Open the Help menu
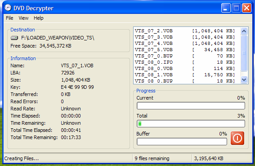Image resolution: width=255 pixels, height=166 pixels. 39,18
